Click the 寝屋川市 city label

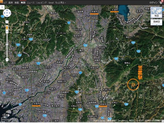62,82
